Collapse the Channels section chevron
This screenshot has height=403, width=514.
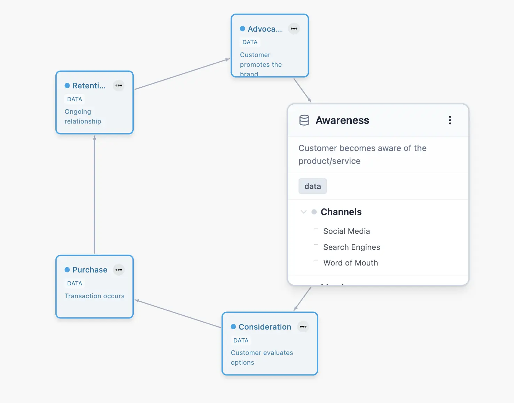pos(304,212)
